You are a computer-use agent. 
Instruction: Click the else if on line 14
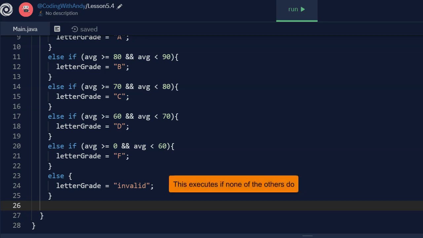(62, 87)
